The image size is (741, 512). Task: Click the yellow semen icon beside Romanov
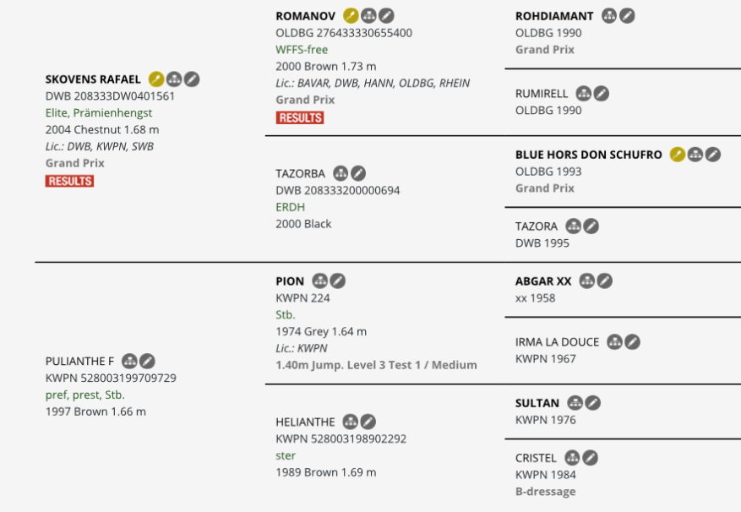click(351, 15)
